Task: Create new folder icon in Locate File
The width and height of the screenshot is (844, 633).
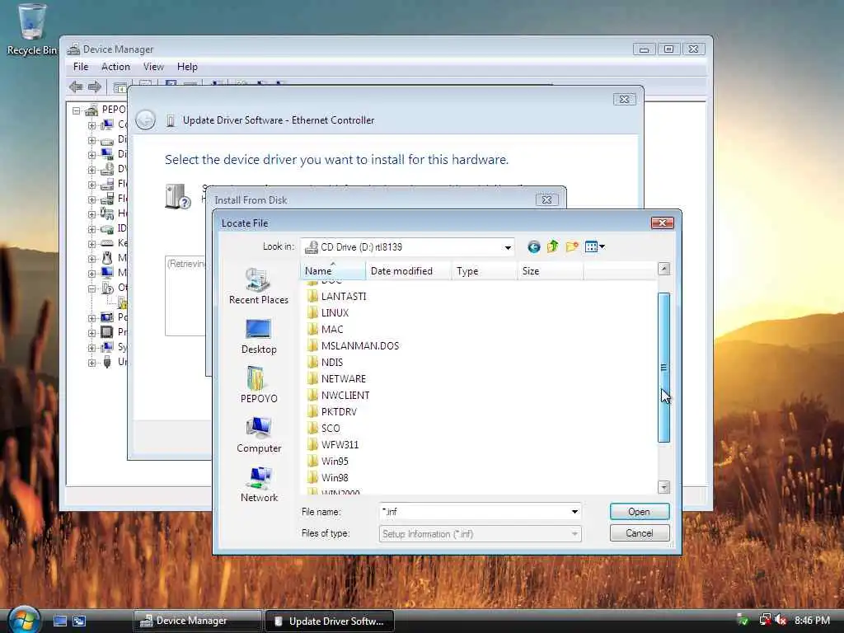Action: [x=572, y=246]
